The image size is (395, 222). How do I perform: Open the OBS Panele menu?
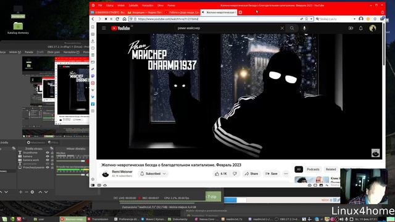coord(29,52)
